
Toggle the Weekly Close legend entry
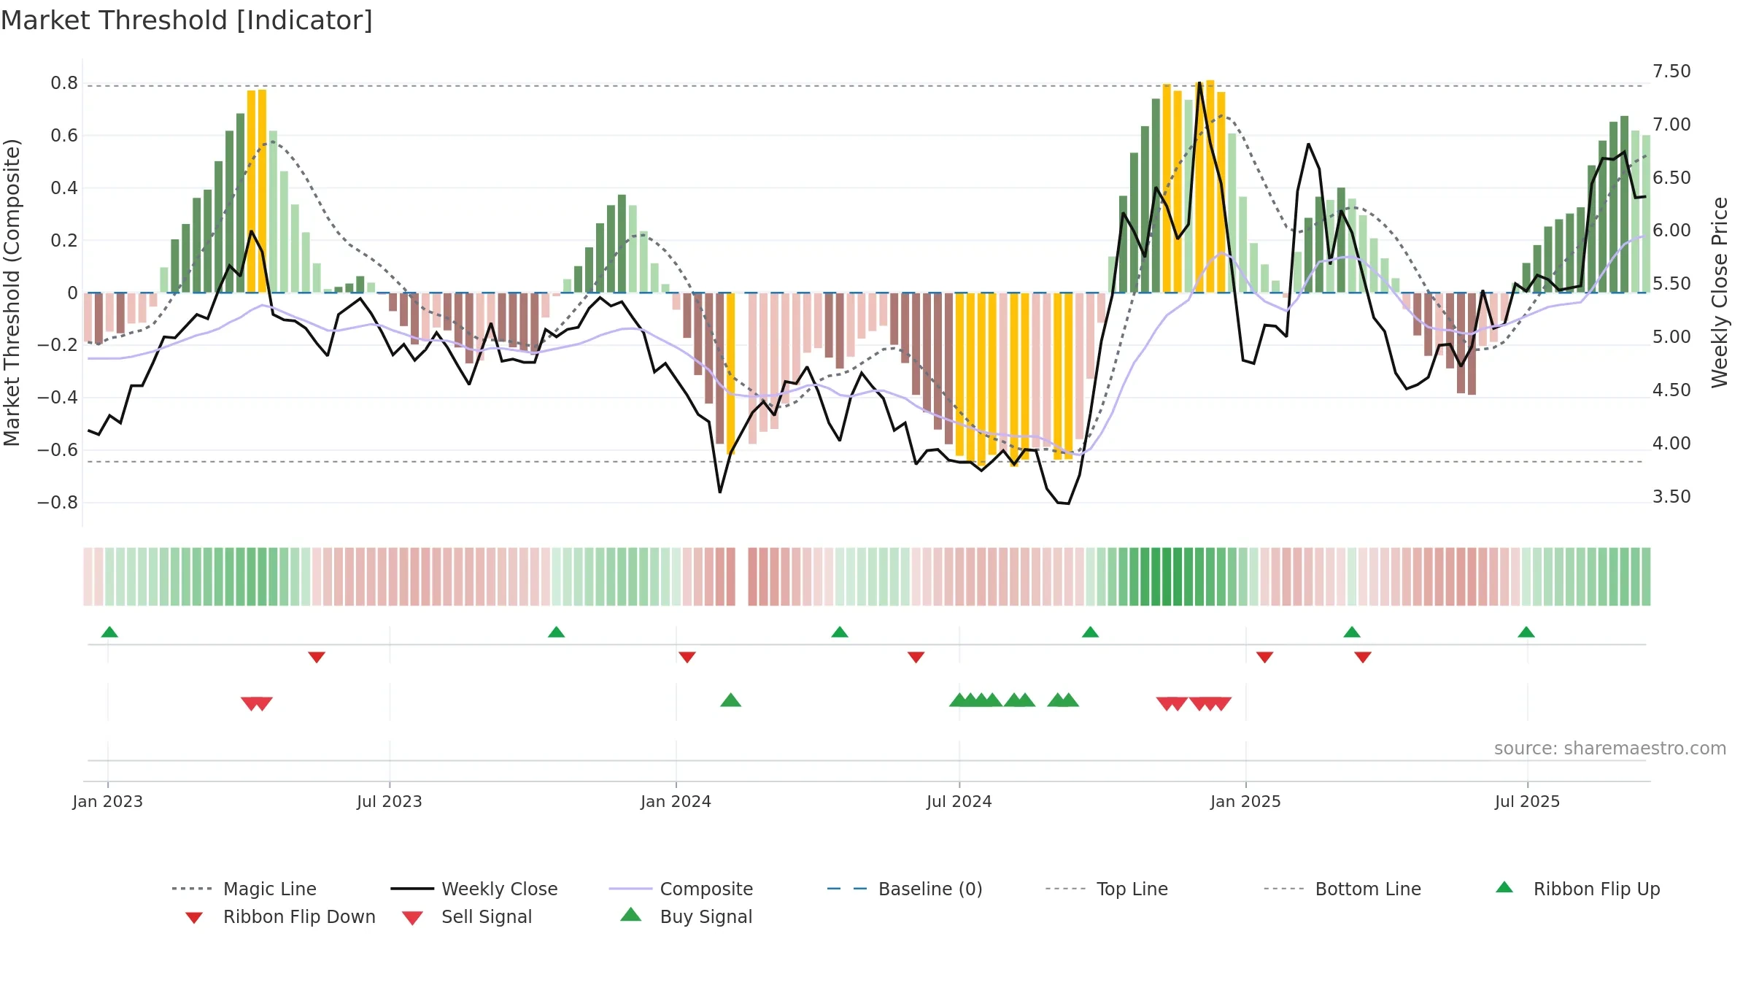point(474,889)
